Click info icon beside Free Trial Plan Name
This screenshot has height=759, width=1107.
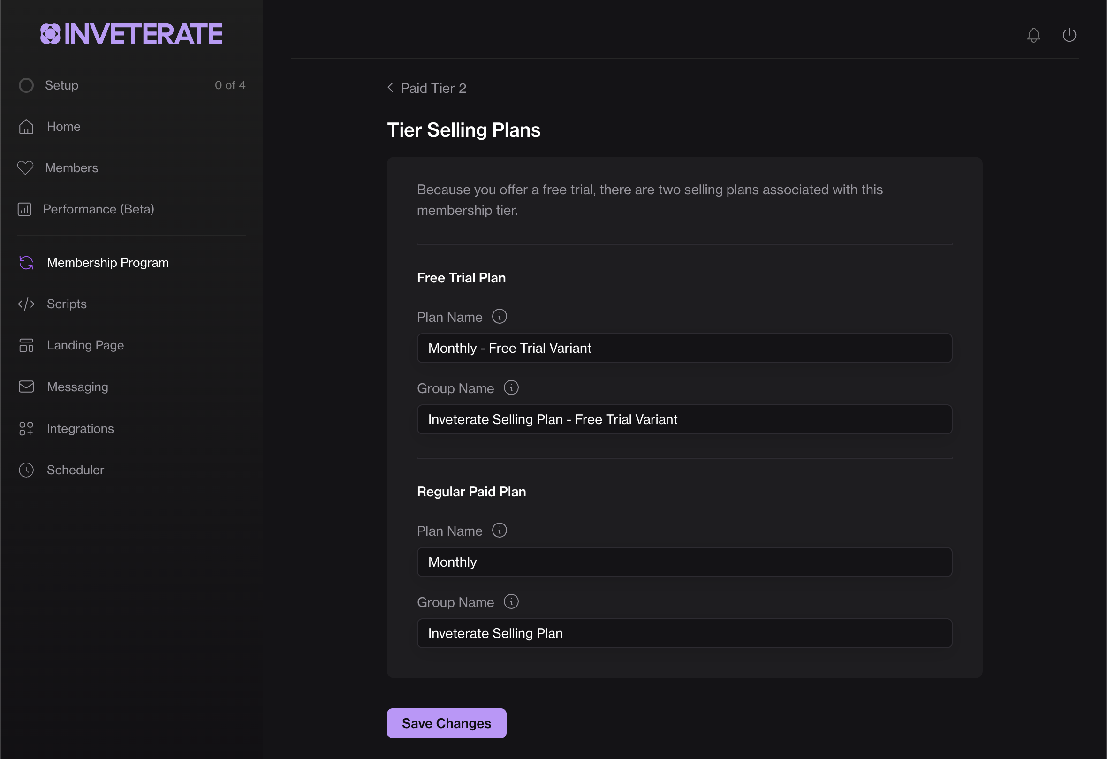(x=499, y=316)
